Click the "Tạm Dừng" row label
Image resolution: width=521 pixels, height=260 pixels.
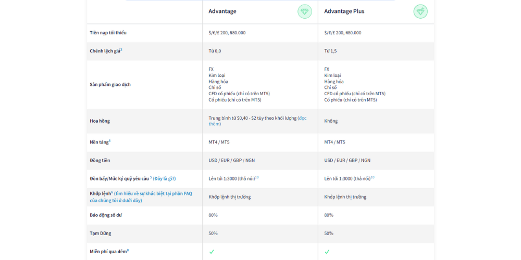tap(100, 233)
